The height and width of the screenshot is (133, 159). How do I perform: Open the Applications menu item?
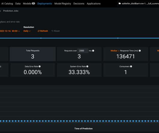point(94,4)
